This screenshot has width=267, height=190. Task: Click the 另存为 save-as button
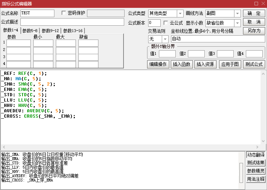click(254, 31)
